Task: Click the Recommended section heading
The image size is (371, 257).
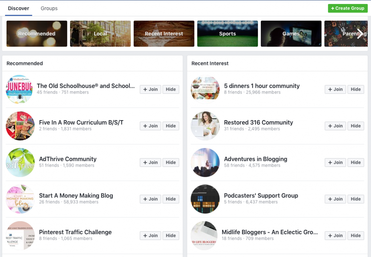Action: pyautogui.click(x=25, y=63)
